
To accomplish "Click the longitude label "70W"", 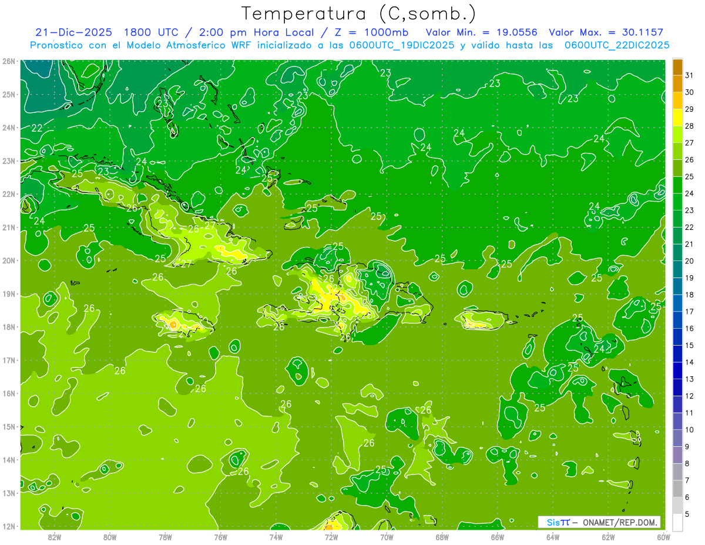I will pyautogui.click(x=387, y=537).
